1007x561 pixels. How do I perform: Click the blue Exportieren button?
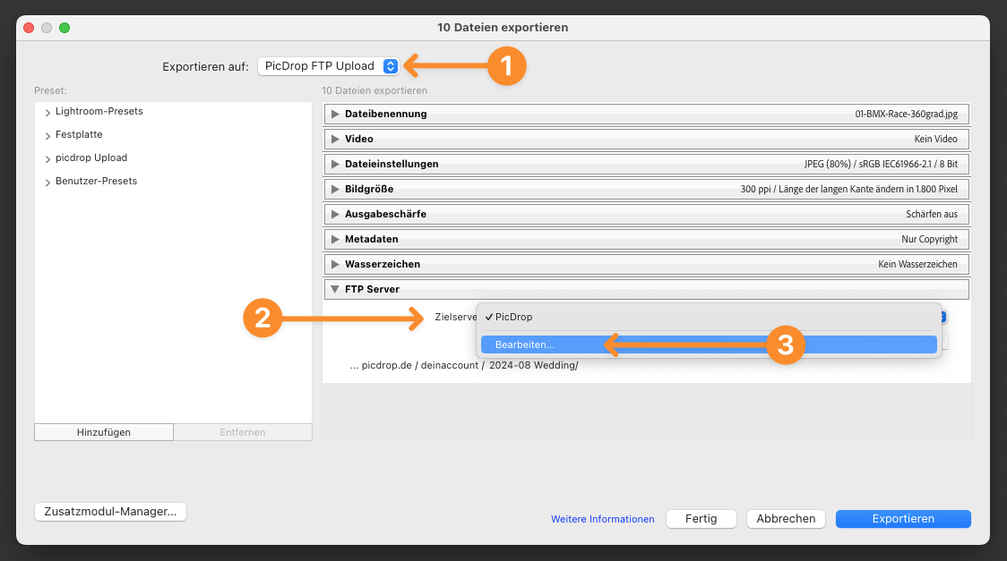click(x=903, y=519)
